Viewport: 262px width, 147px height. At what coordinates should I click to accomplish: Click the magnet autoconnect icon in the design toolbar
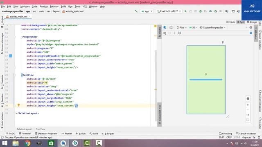click(x=180, y=33)
